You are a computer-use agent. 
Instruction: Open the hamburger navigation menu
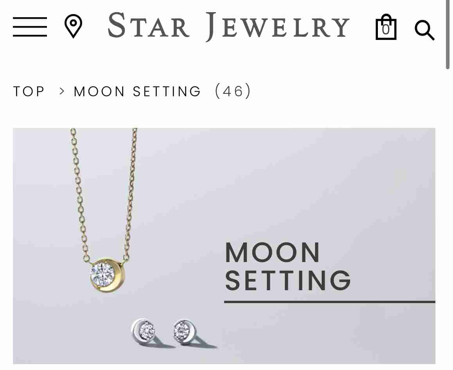pos(30,27)
